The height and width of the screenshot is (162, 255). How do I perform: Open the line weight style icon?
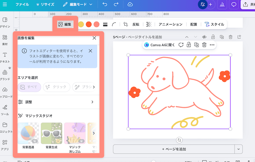point(105,25)
